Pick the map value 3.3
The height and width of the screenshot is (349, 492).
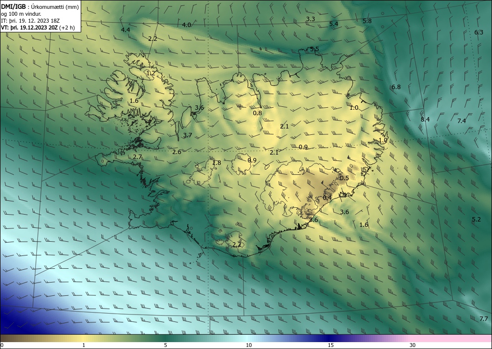click(310, 19)
